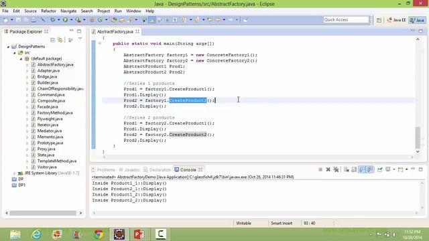The height and width of the screenshot is (241, 429).
Task: Click the Package Explorer horizontal scrollbar
Action: click(x=43, y=213)
